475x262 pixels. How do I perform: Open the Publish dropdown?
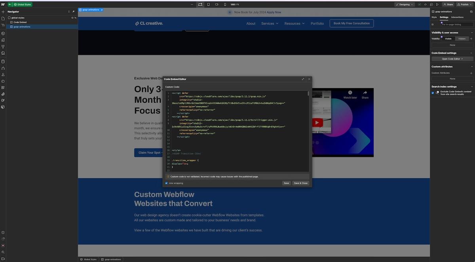464,4
